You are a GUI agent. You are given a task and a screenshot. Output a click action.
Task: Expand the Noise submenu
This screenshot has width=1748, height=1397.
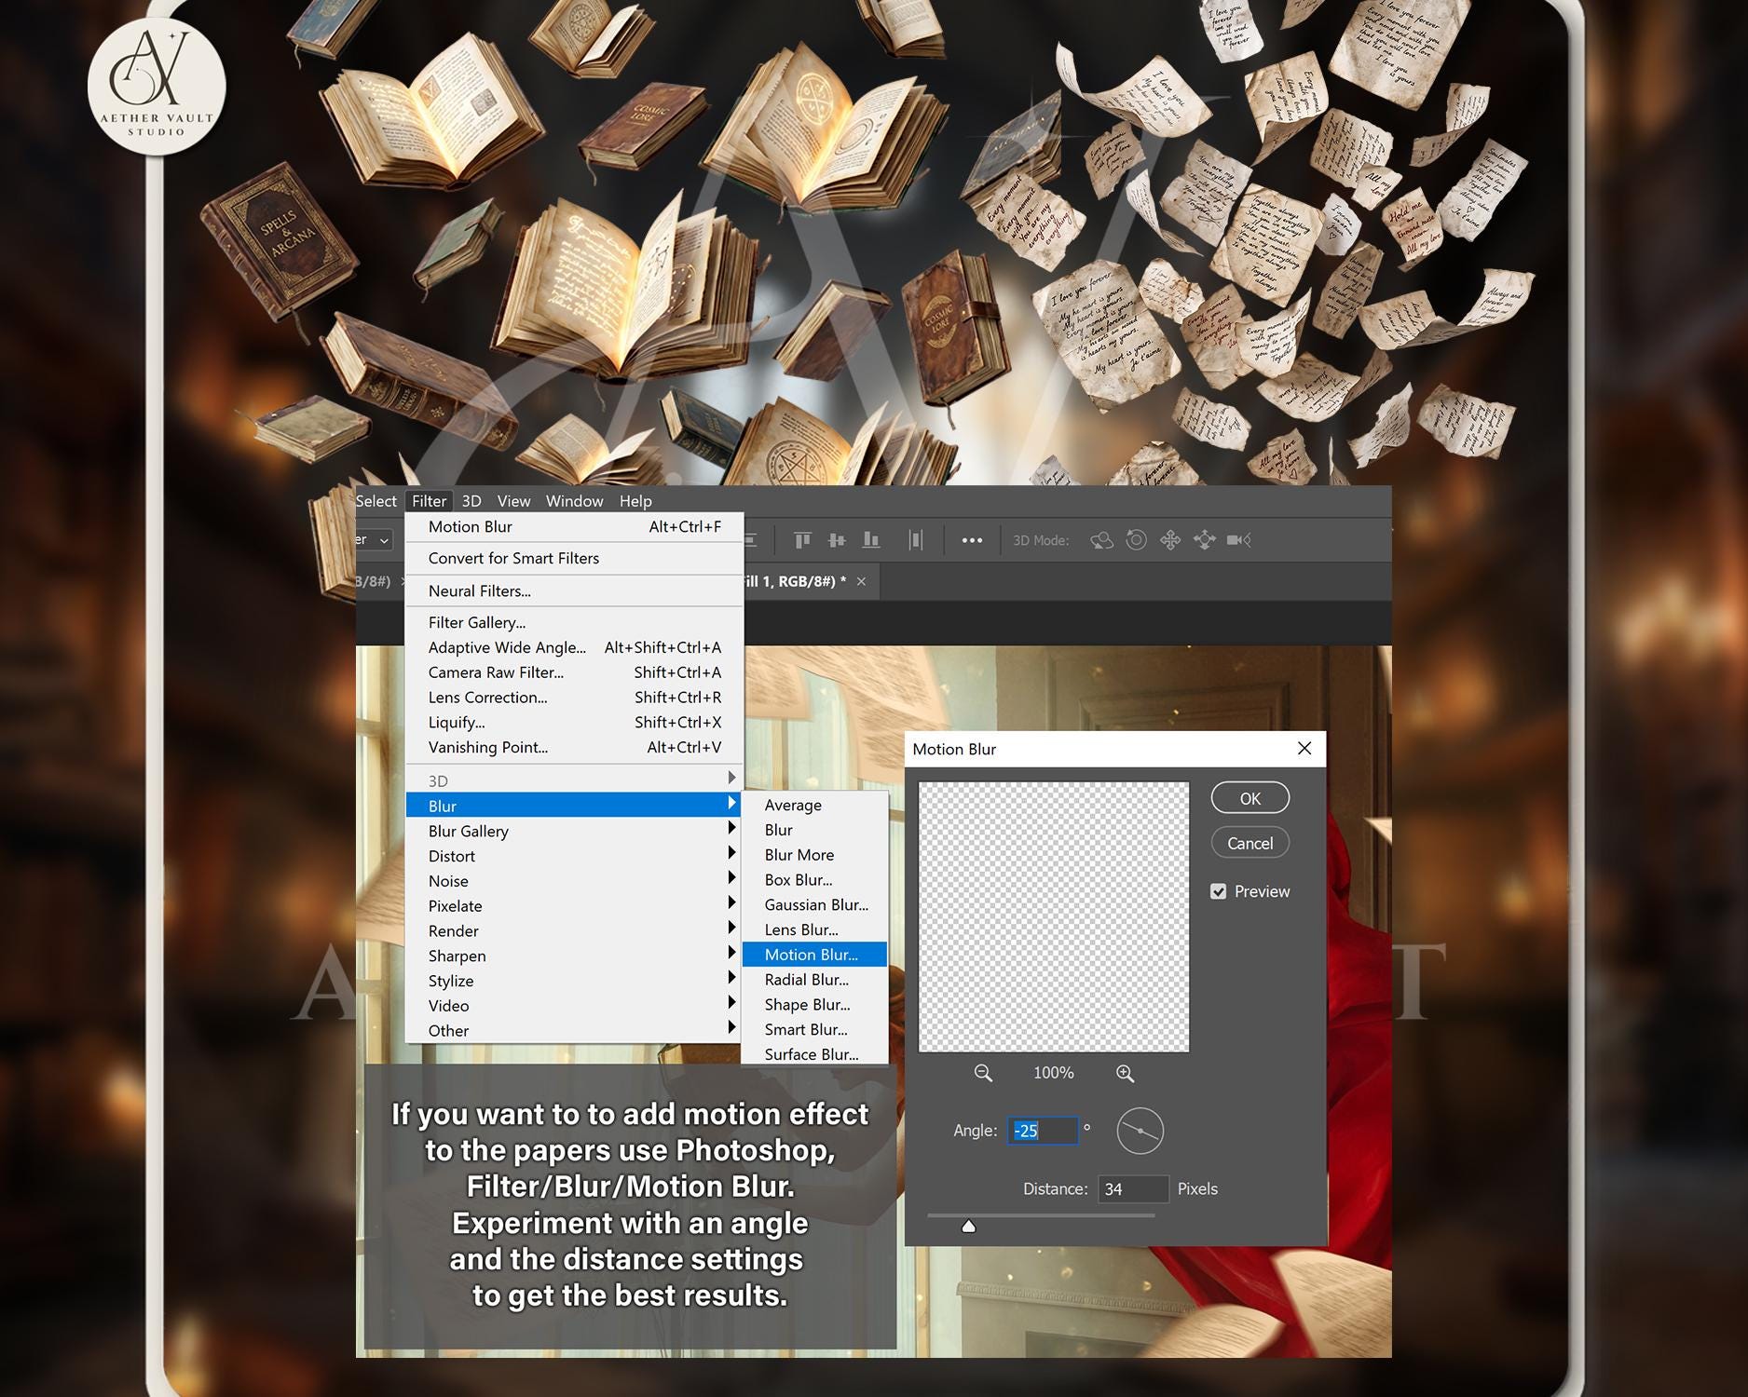pos(573,881)
